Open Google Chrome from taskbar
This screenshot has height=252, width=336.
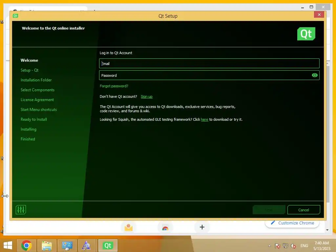(x=27, y=245)
